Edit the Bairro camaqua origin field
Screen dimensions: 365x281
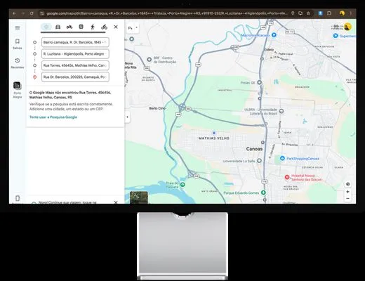(75, 42)
